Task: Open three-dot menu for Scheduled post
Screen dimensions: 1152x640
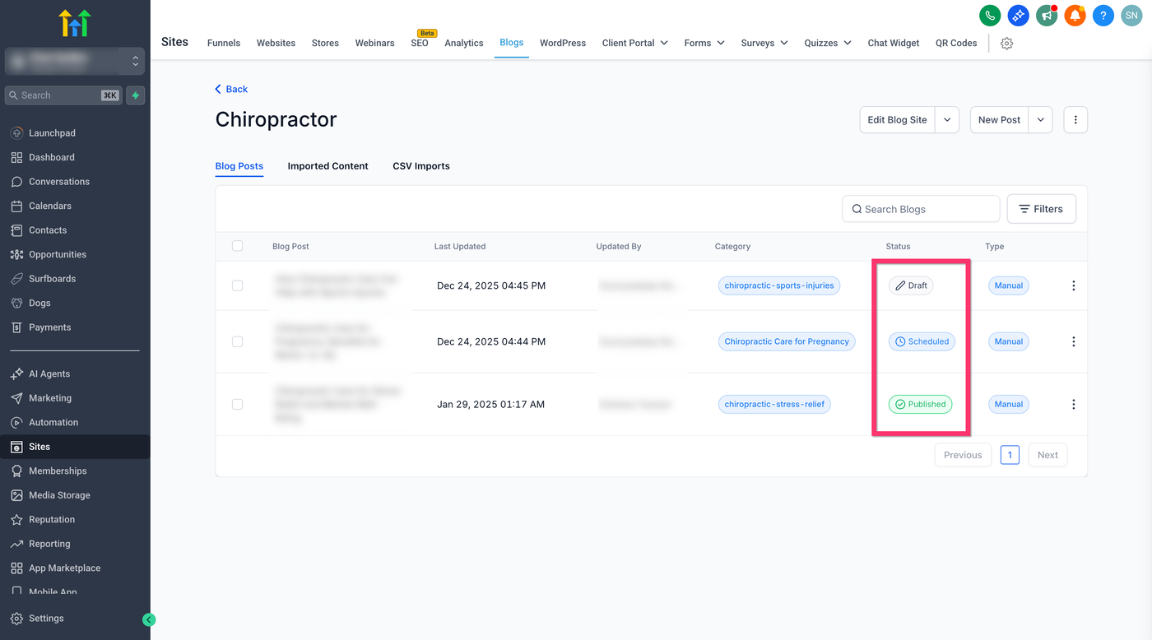Action: [x=1073, y=341]
